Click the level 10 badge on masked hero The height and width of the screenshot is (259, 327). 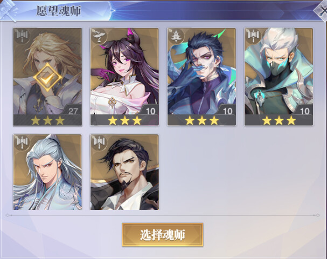tap(304, 111)
